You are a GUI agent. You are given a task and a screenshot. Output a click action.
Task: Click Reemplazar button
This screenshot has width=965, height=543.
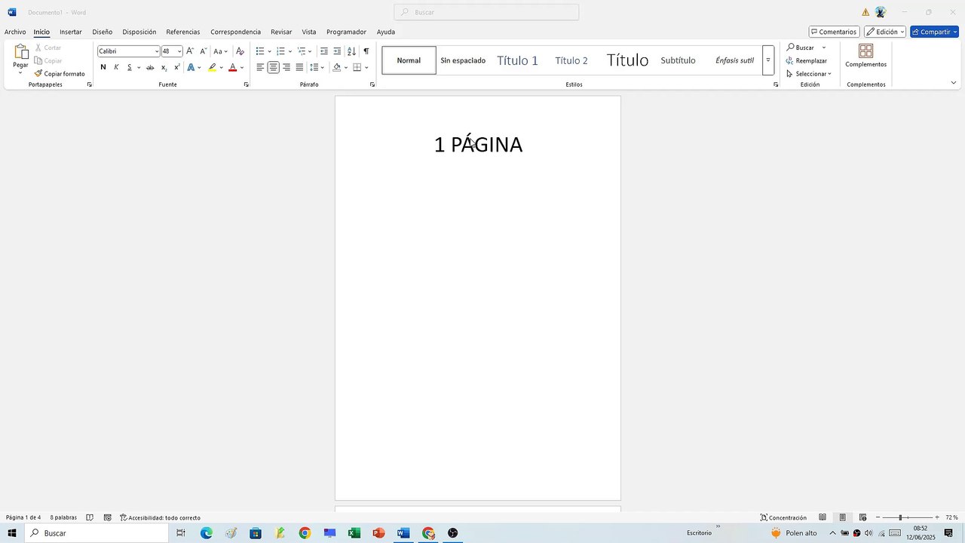(806, 60)
